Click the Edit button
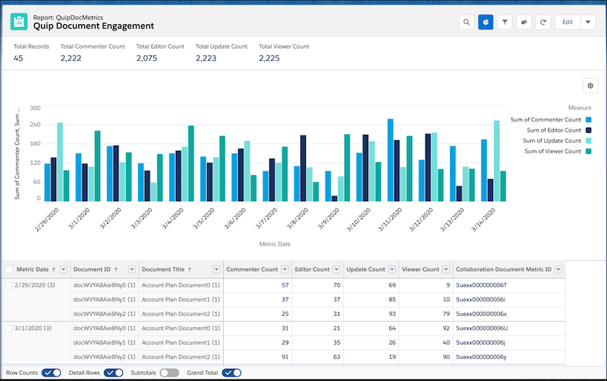Viewport: 607px width, 381px height. point(568,22)
